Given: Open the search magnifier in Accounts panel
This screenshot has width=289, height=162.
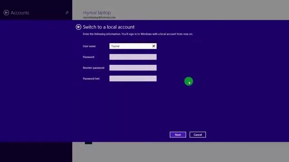Looking at the screenshot, I should pos(67,13).
